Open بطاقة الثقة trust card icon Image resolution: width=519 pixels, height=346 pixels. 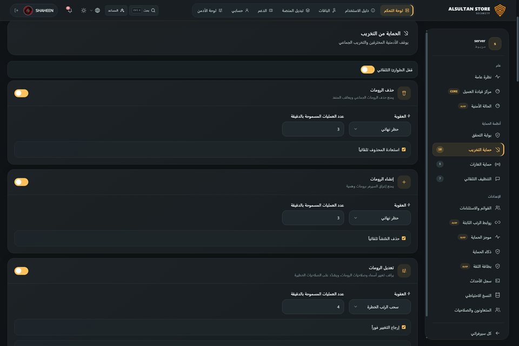coord(497,266)
